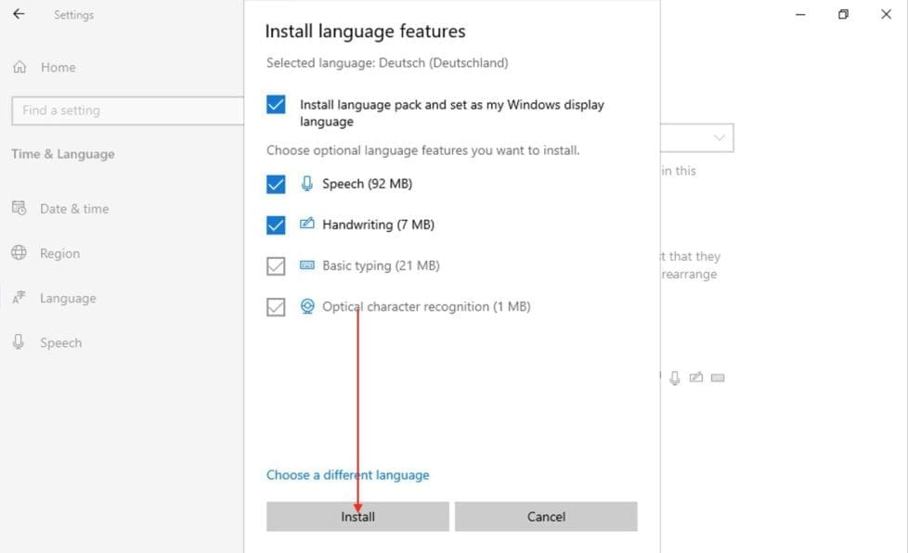Click the Find a setting search box
908x553 pixels.
[x=125, y=109]
